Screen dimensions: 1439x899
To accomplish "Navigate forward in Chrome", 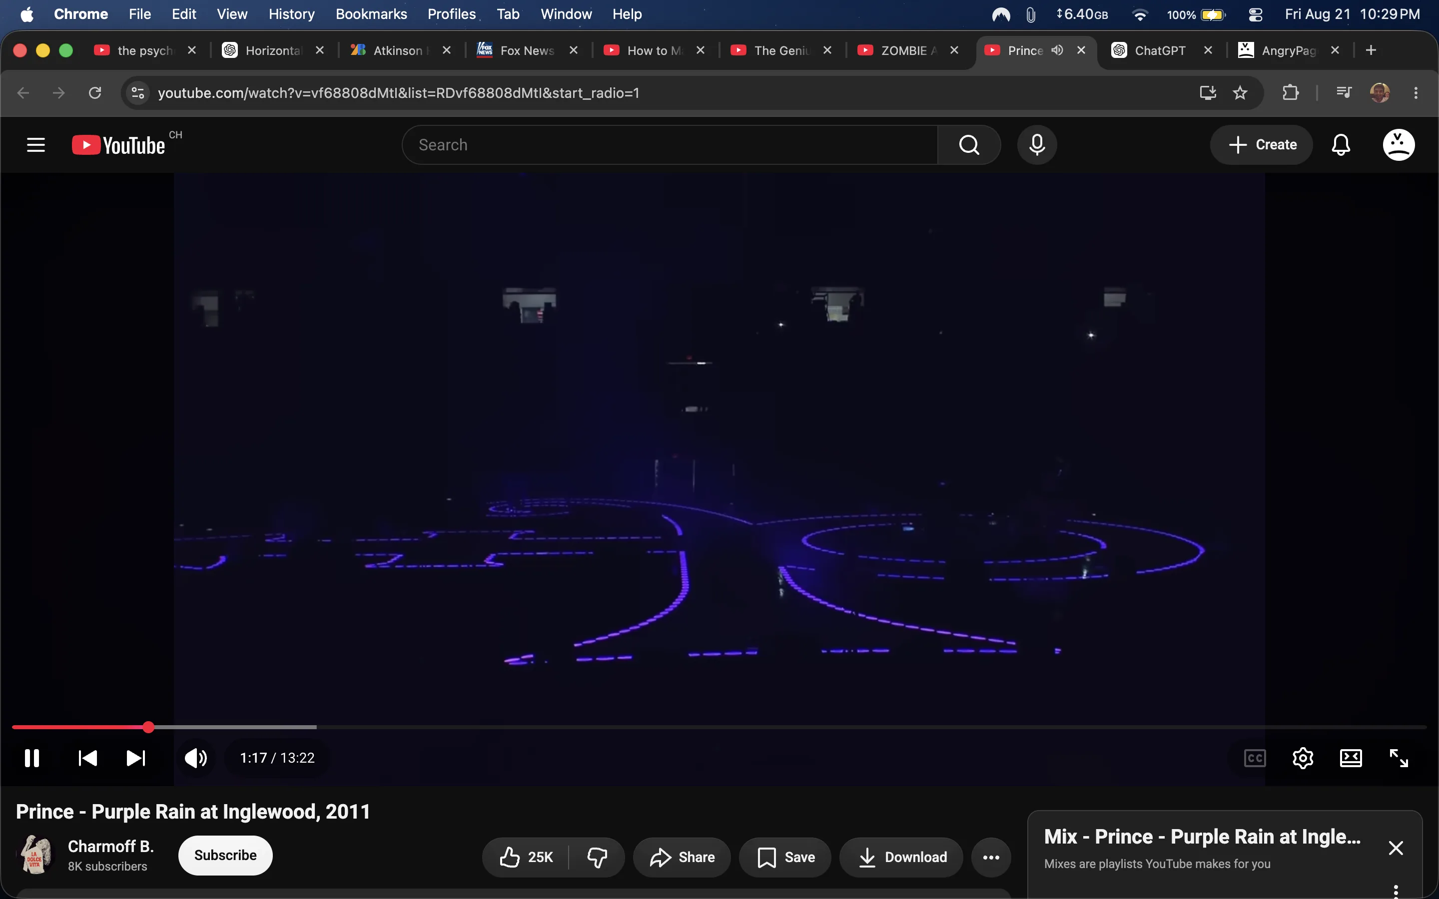I will [x=58, y=93].
